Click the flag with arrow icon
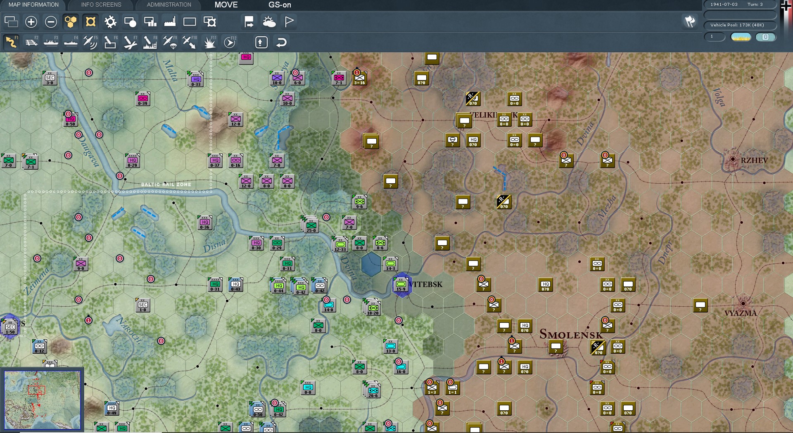The width and height of the screenshot is (793, 433). tap(249, 21)
